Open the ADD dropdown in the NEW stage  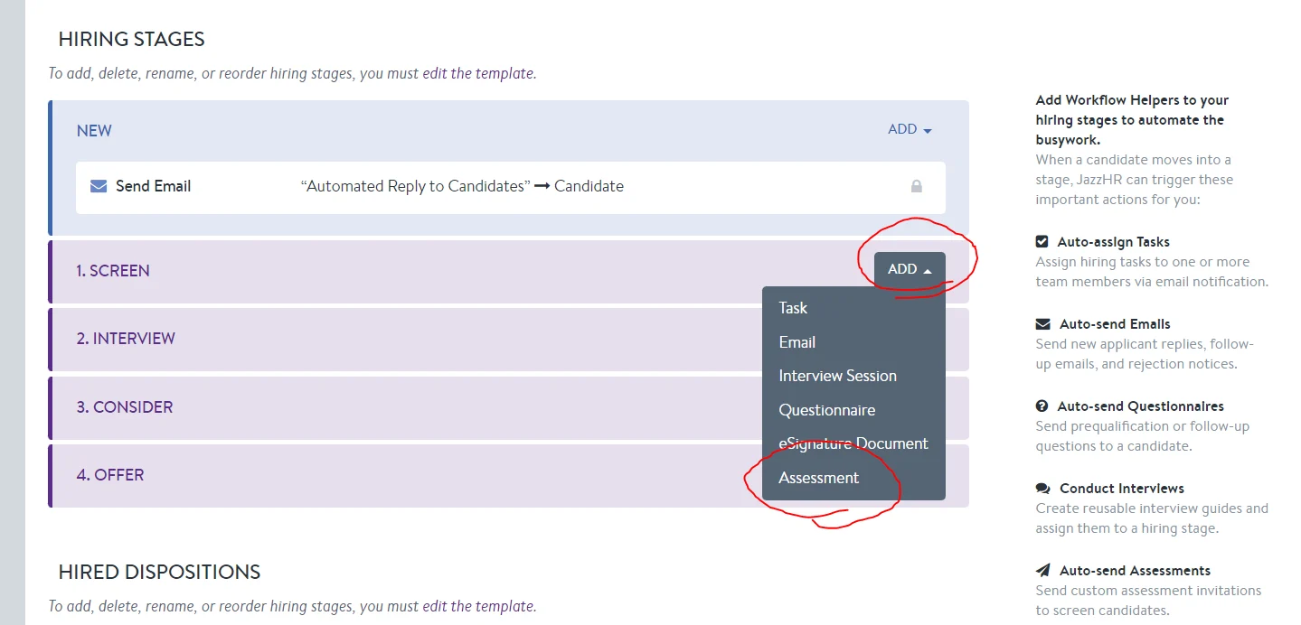pos(910,129)
